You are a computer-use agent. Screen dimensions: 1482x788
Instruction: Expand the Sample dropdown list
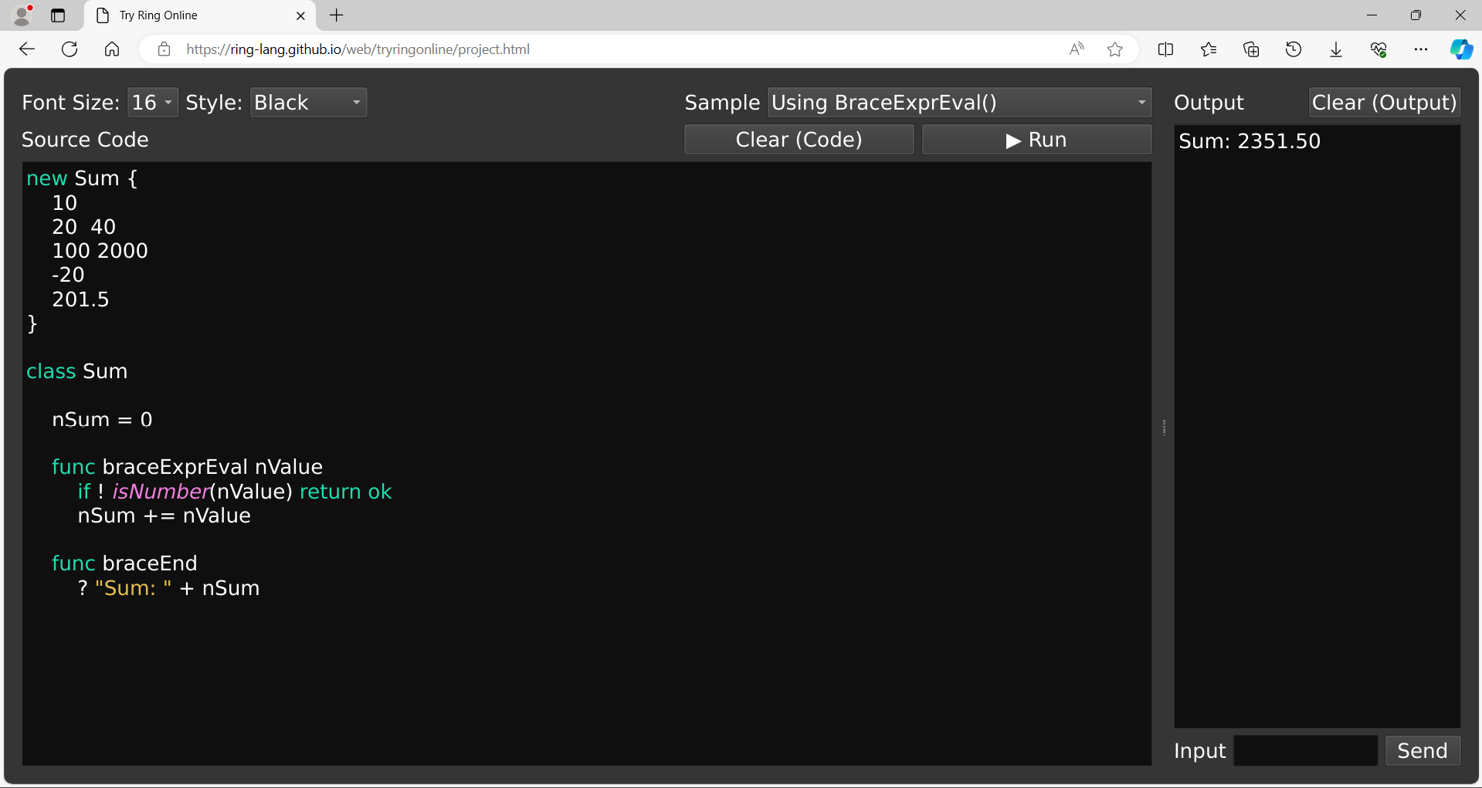coord(958,103)
